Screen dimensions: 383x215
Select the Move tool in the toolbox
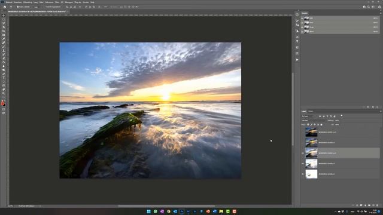click(x=4, y=16)
